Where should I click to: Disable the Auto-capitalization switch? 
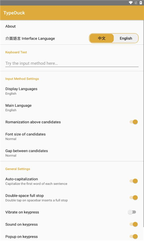point(134,181)
